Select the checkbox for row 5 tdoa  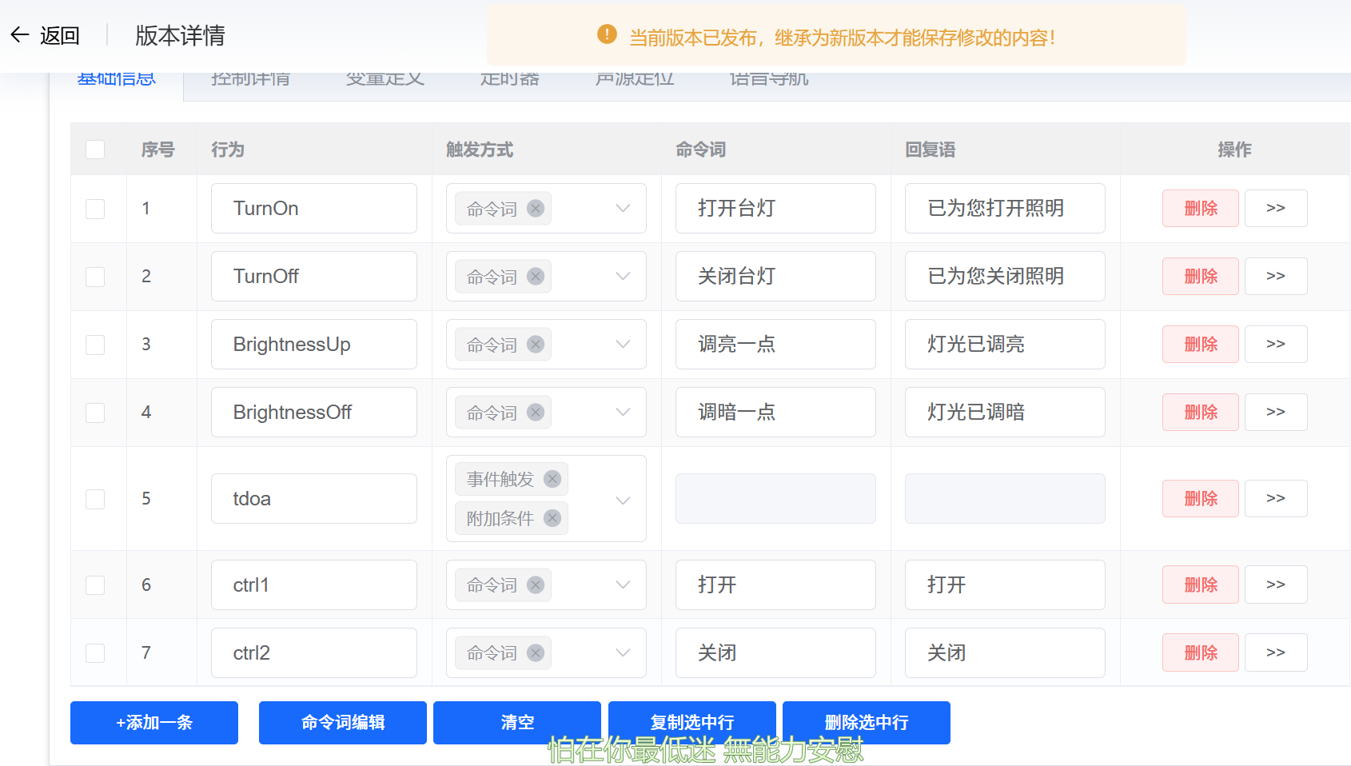(95, 498)
